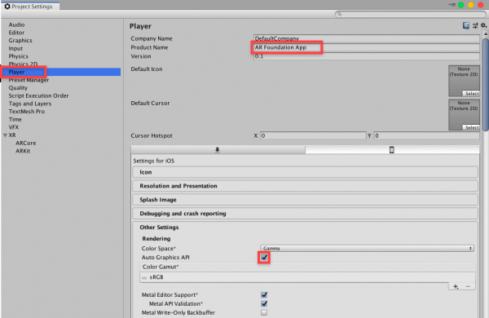Viewport: 489px width, 318px height.
Task: Open Input settings category
Action: 15,48
